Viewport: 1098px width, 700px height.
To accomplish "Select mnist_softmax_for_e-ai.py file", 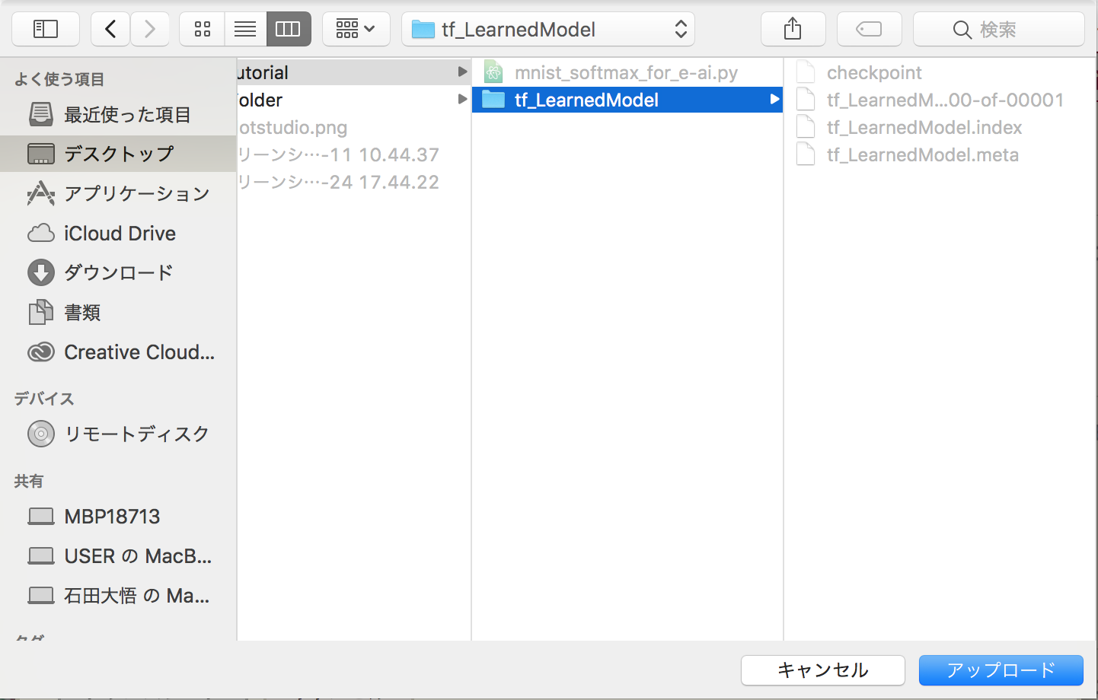I will click(627, 72).
